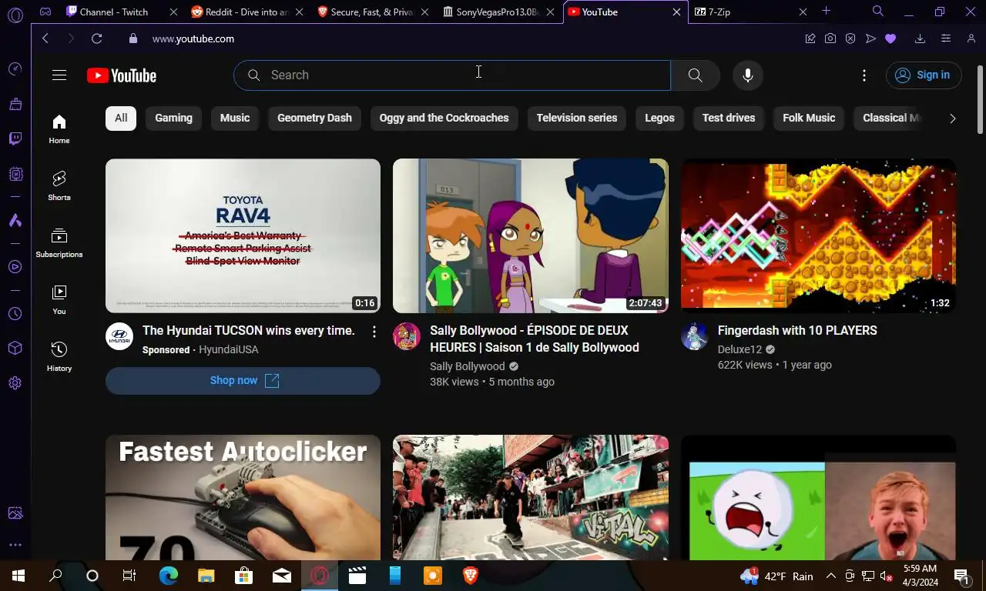The image size is (986, 591).
Task: Select the Music filter chip
Action: (235, 118)
